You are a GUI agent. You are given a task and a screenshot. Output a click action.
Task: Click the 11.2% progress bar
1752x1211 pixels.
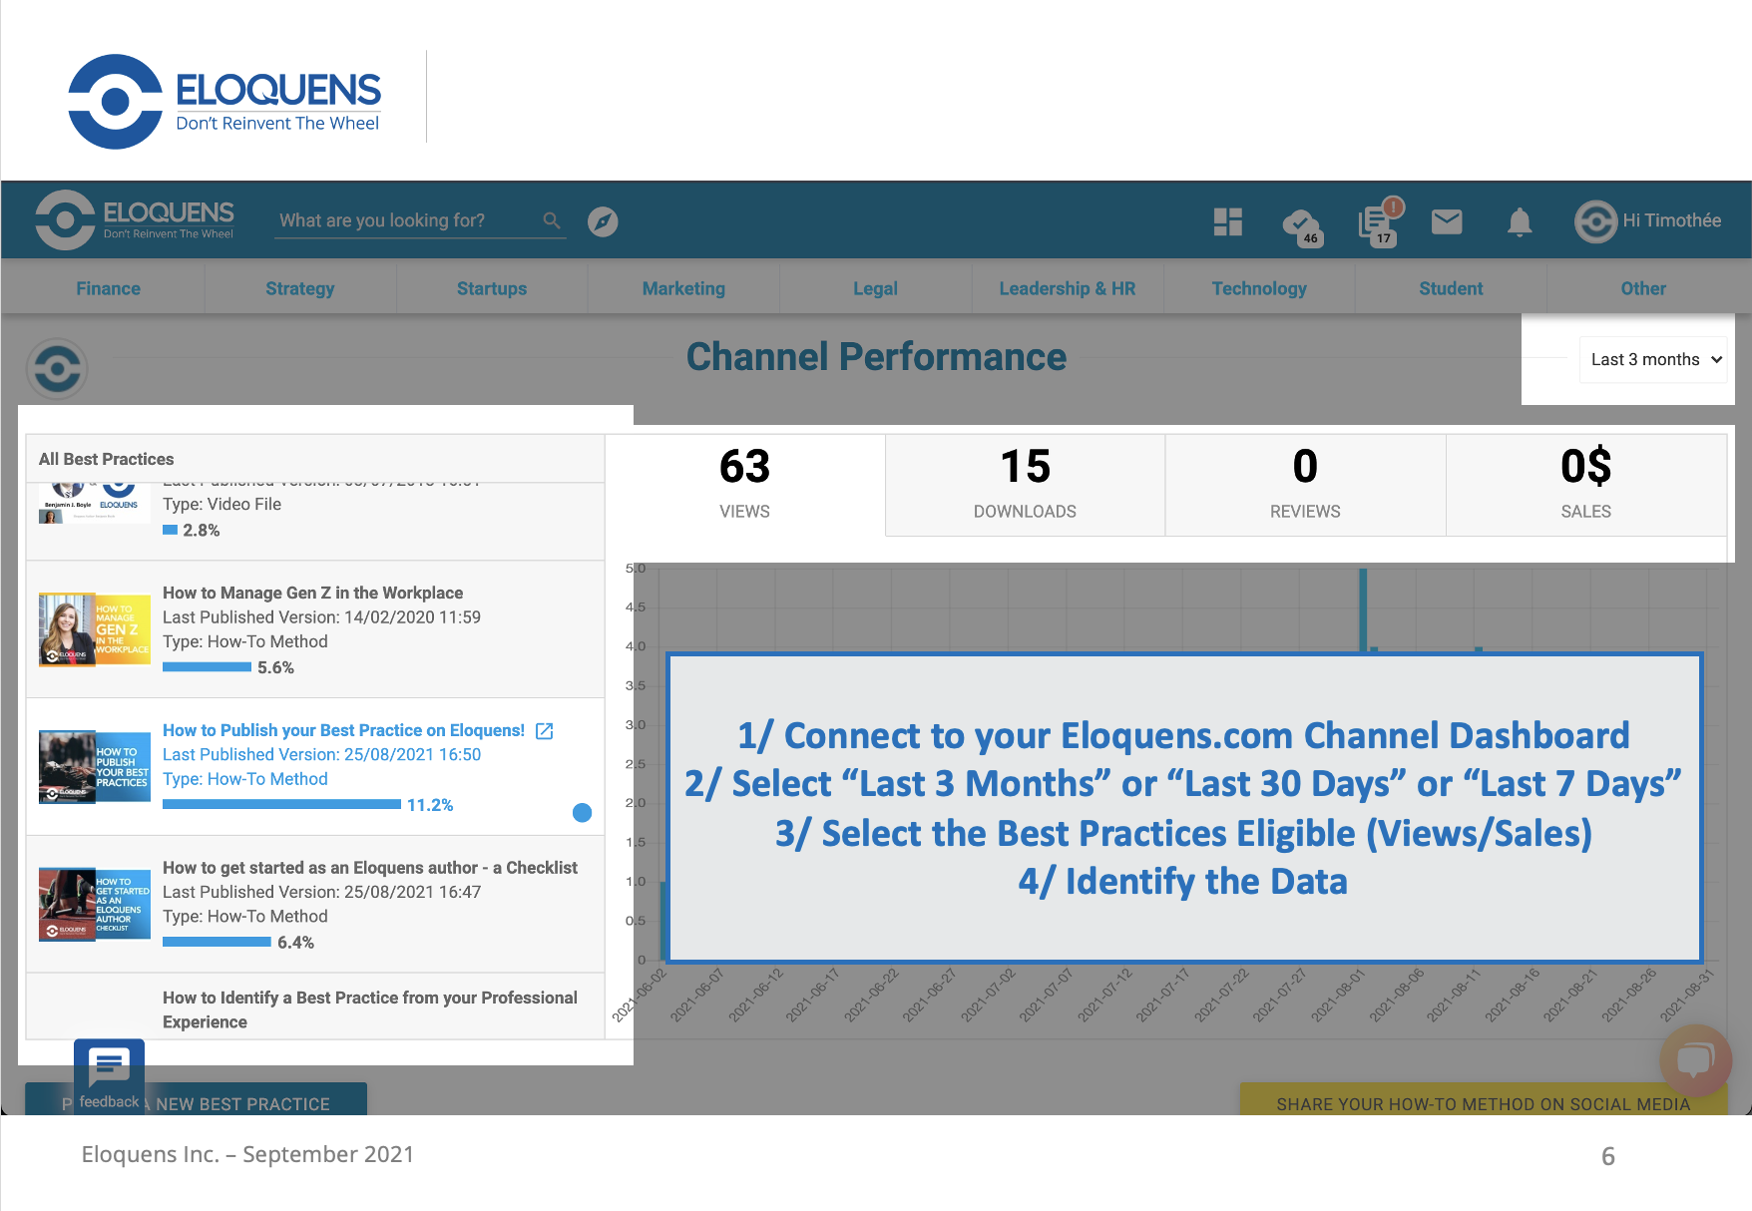tap(281, 805)
